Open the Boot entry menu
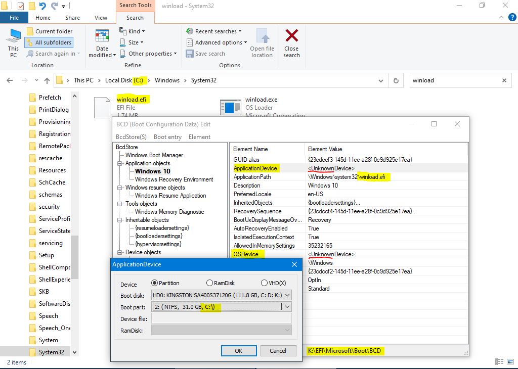This screenshot has width=518, height=369. 167,137
